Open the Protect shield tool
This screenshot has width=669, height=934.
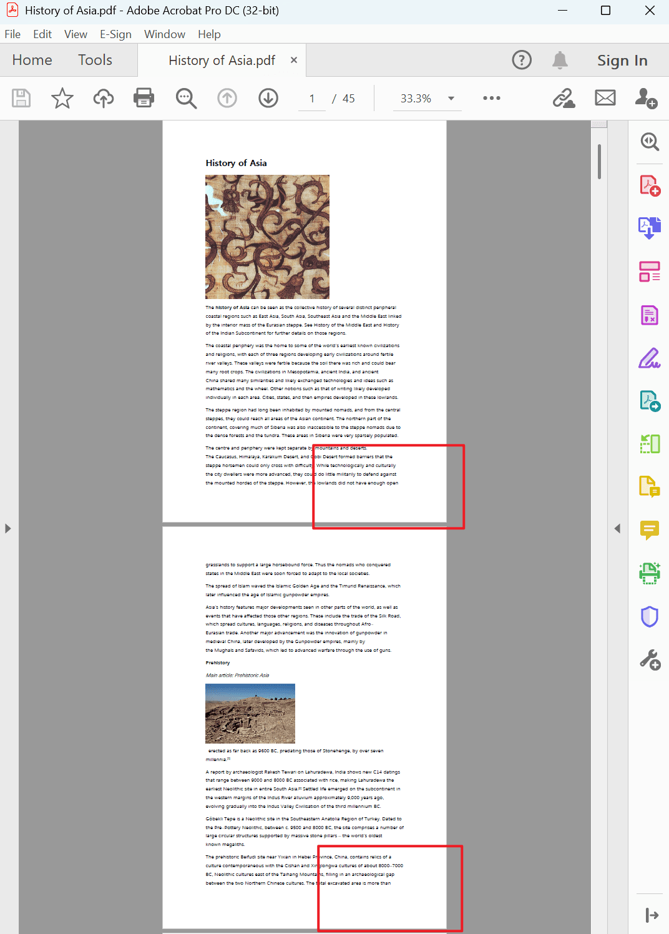click(x=649, y=616)
